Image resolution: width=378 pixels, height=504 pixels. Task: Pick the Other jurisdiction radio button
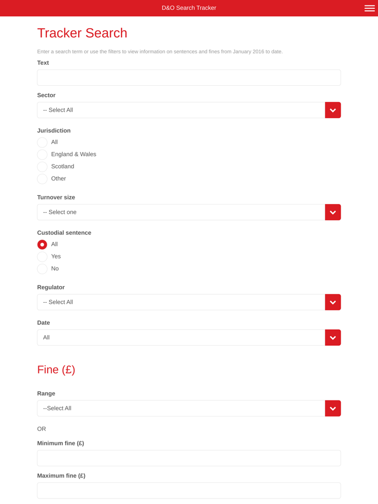[42, 179]
